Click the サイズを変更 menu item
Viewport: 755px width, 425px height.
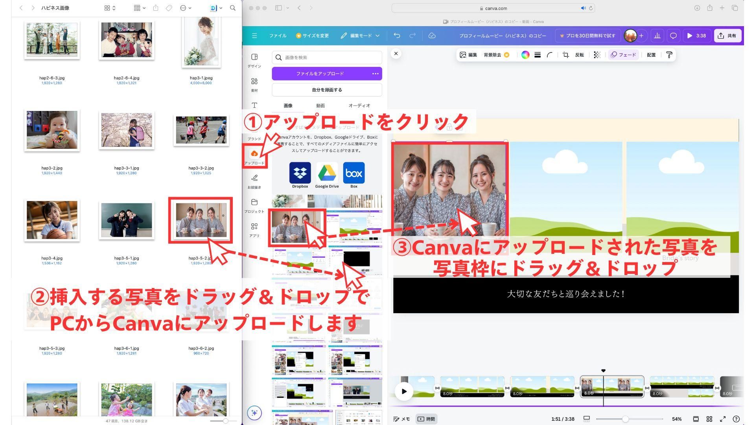[x=312, y=35]
